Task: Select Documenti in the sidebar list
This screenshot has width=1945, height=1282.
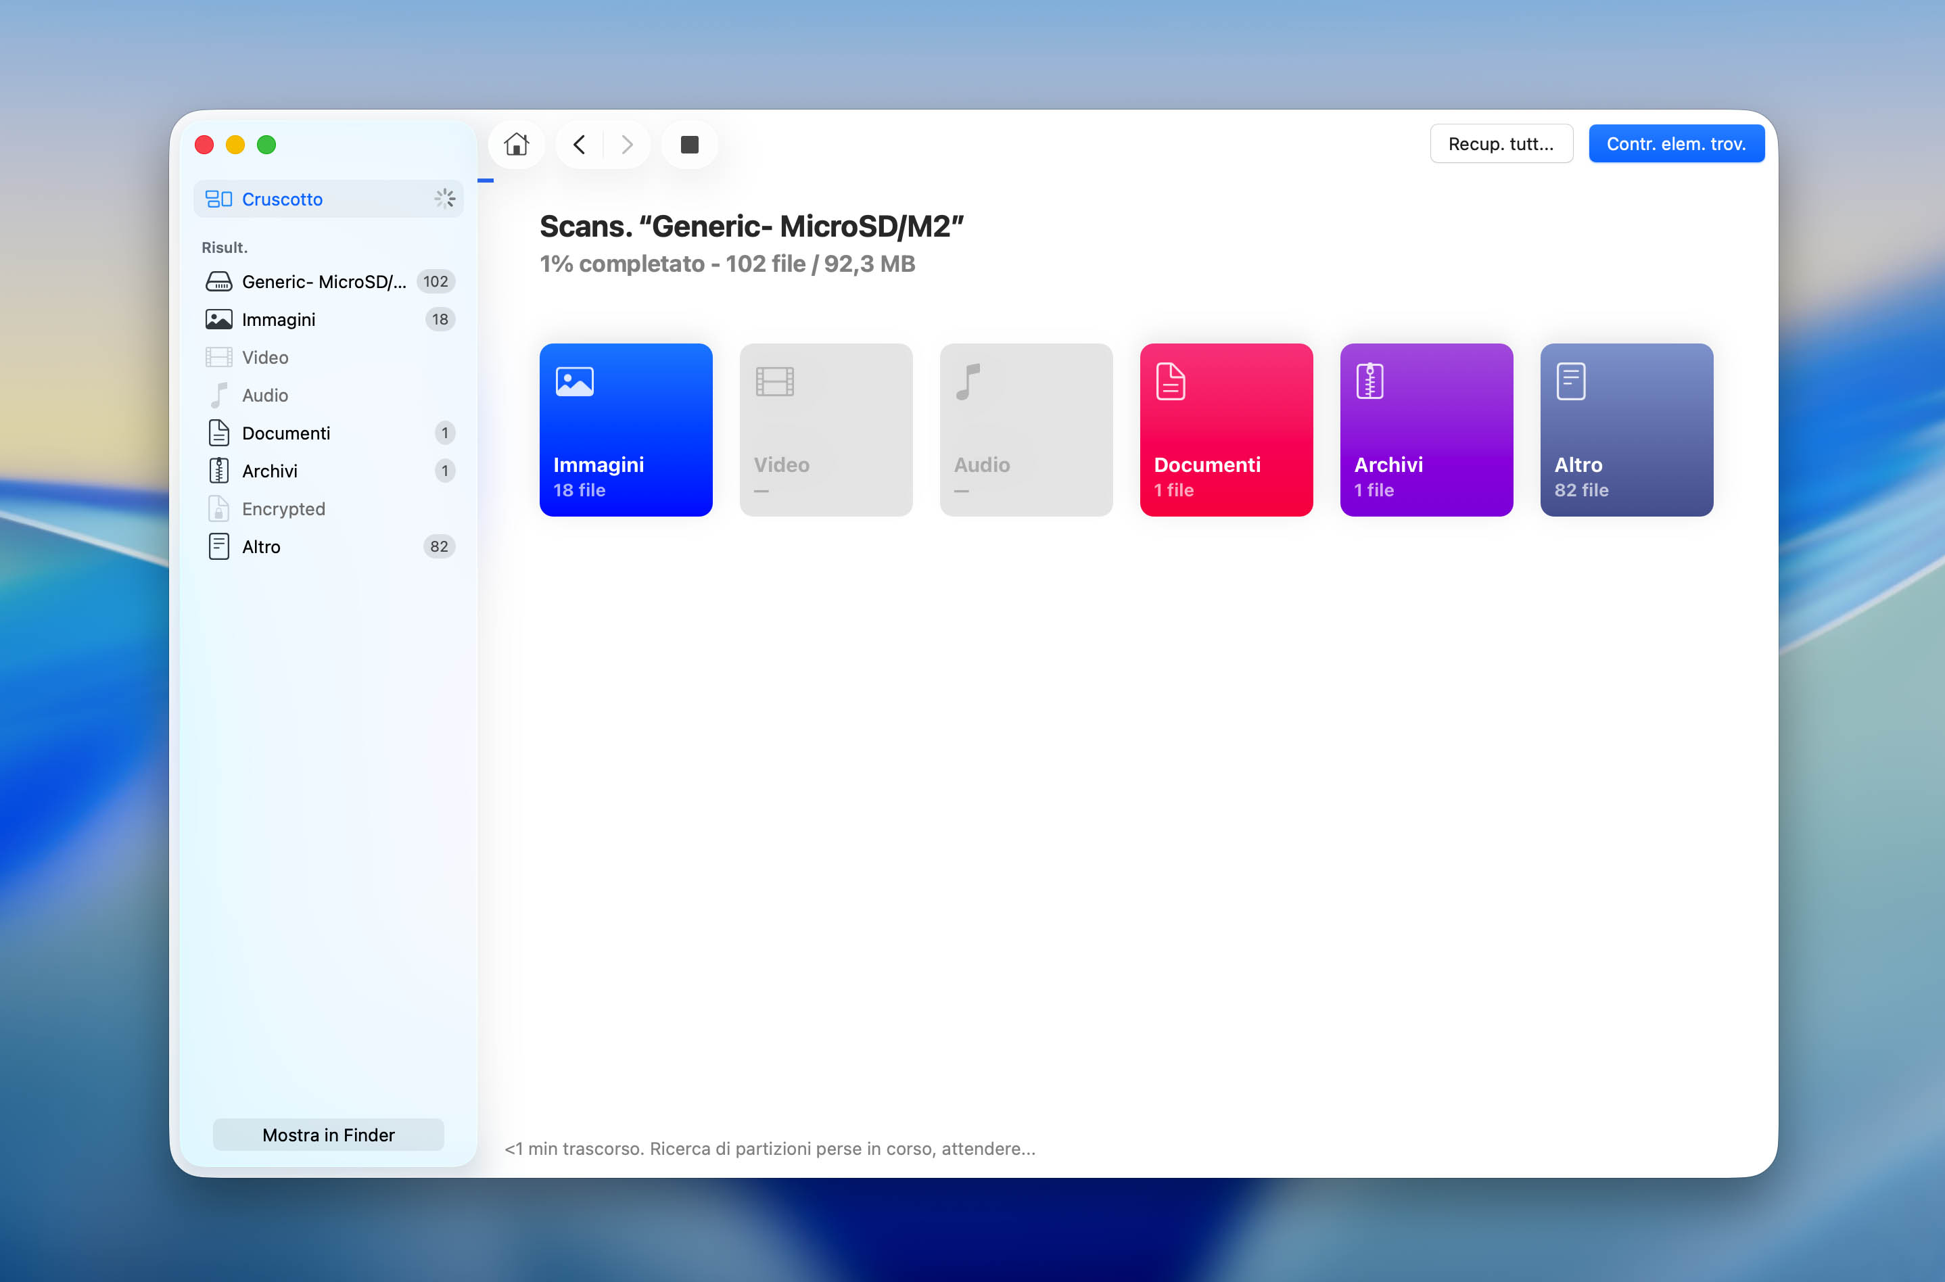Action: pyautogui.click(x=329, y=433)
